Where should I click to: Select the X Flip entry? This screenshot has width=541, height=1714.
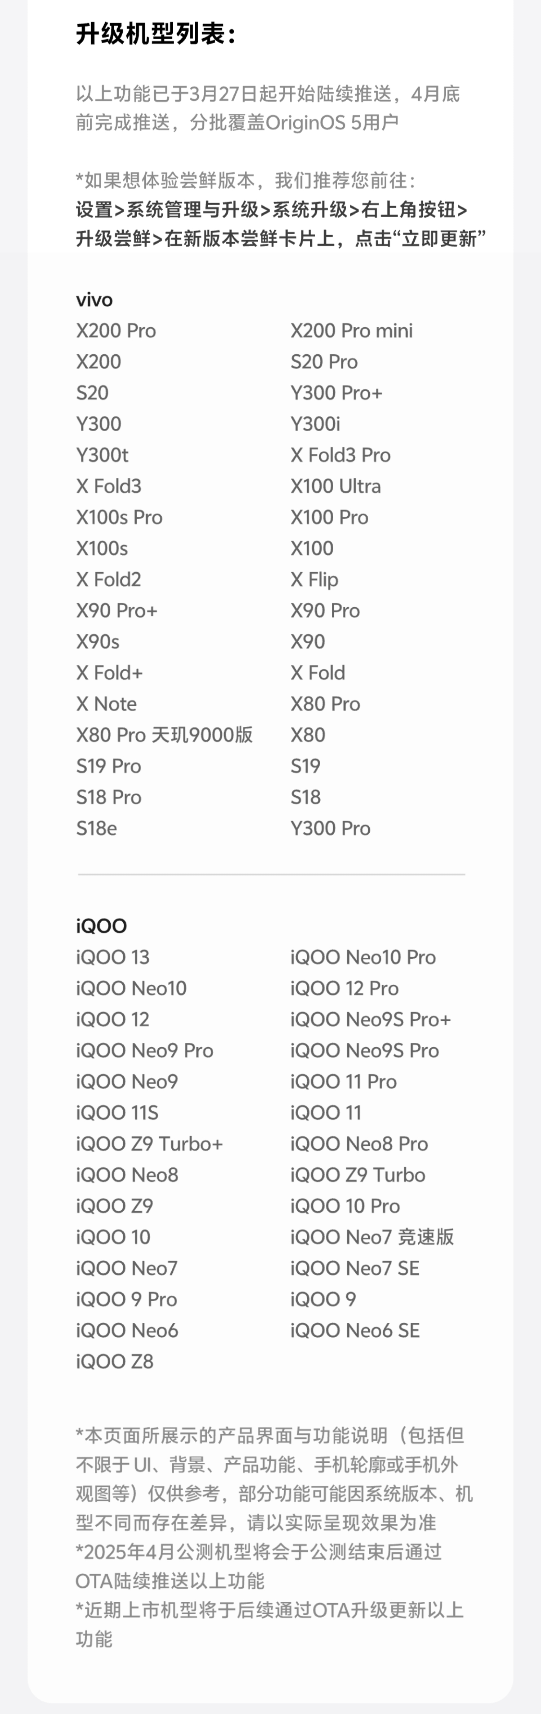[314, 580]
